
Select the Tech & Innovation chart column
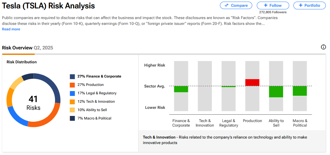pyautogui.click(x=205, y=86)
